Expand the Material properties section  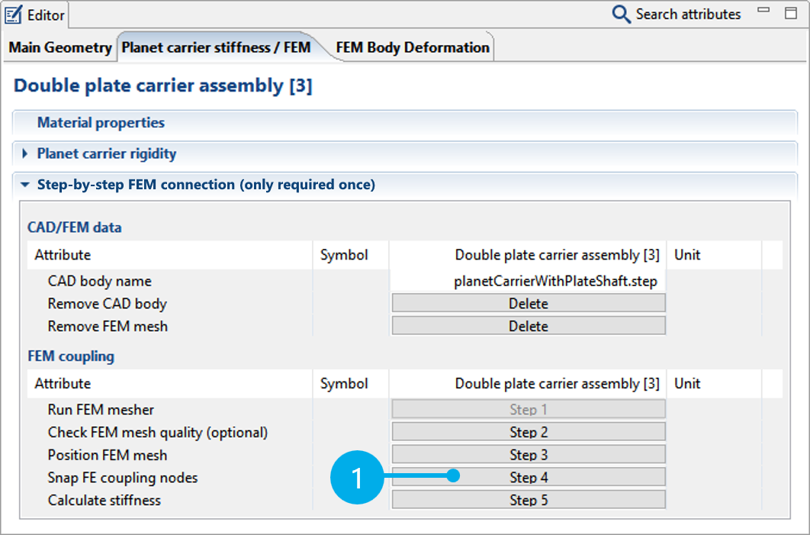click(101, 123)
